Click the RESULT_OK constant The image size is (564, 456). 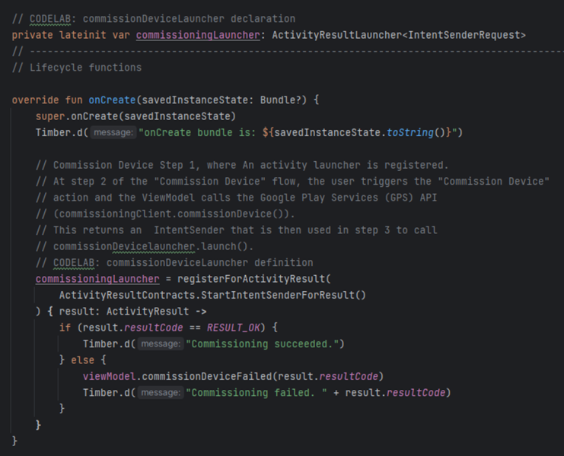tap(233, 328)
